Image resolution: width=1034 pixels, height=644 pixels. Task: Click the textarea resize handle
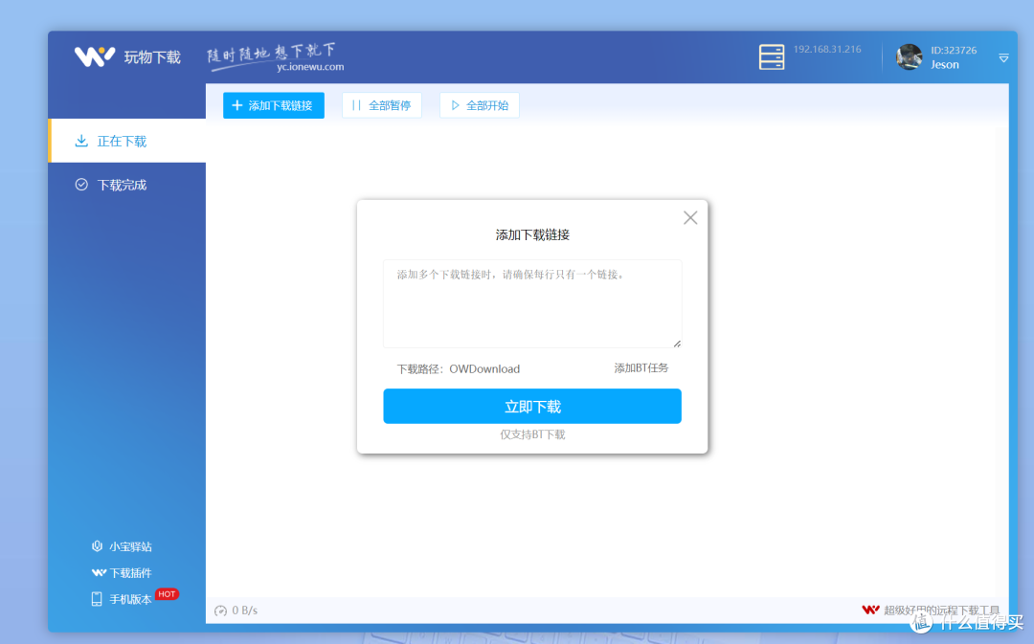[x=677, y=344]
